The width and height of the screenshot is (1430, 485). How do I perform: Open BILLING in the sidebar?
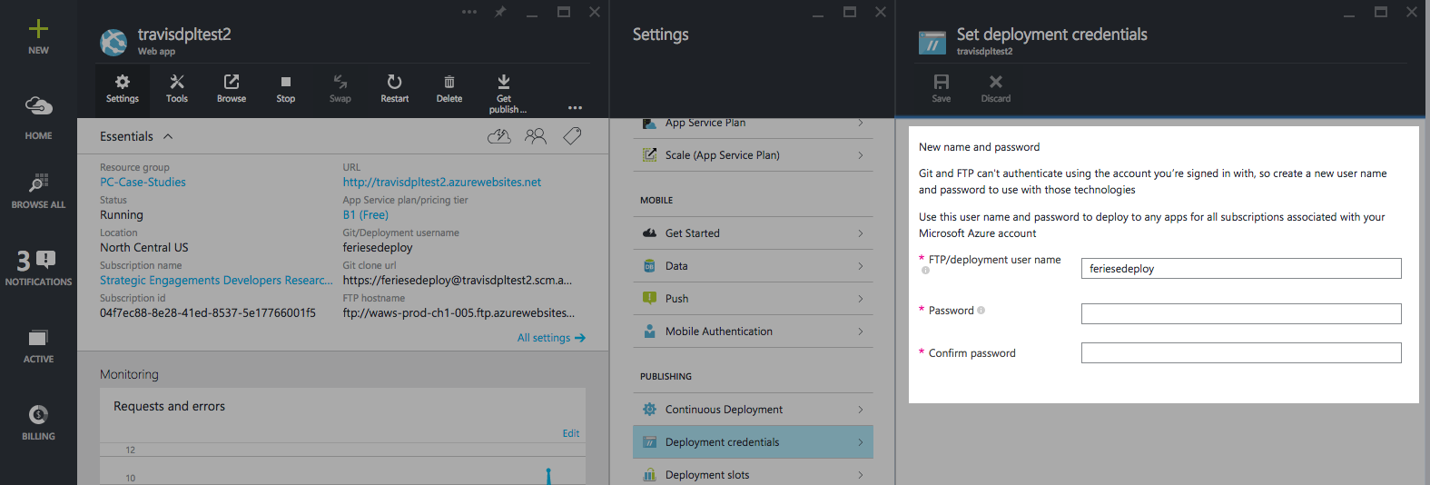point(38,423)
